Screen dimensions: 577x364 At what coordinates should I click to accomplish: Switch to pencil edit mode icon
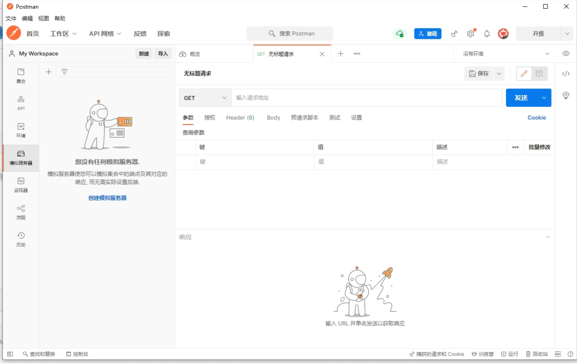pos(524,74)
